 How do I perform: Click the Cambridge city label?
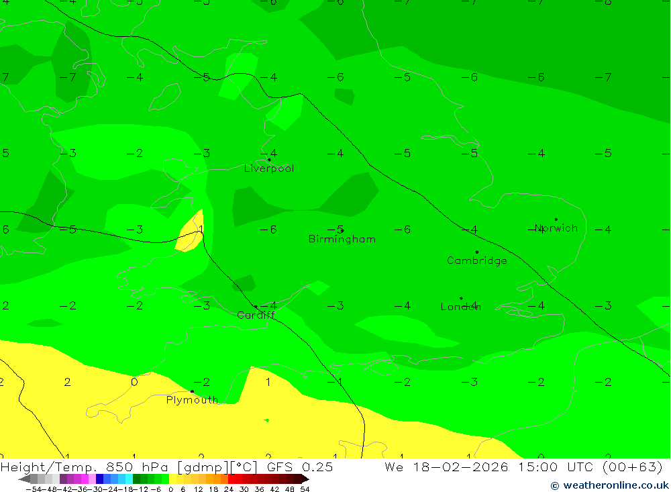pyautogui.click(x=476, y=260)
